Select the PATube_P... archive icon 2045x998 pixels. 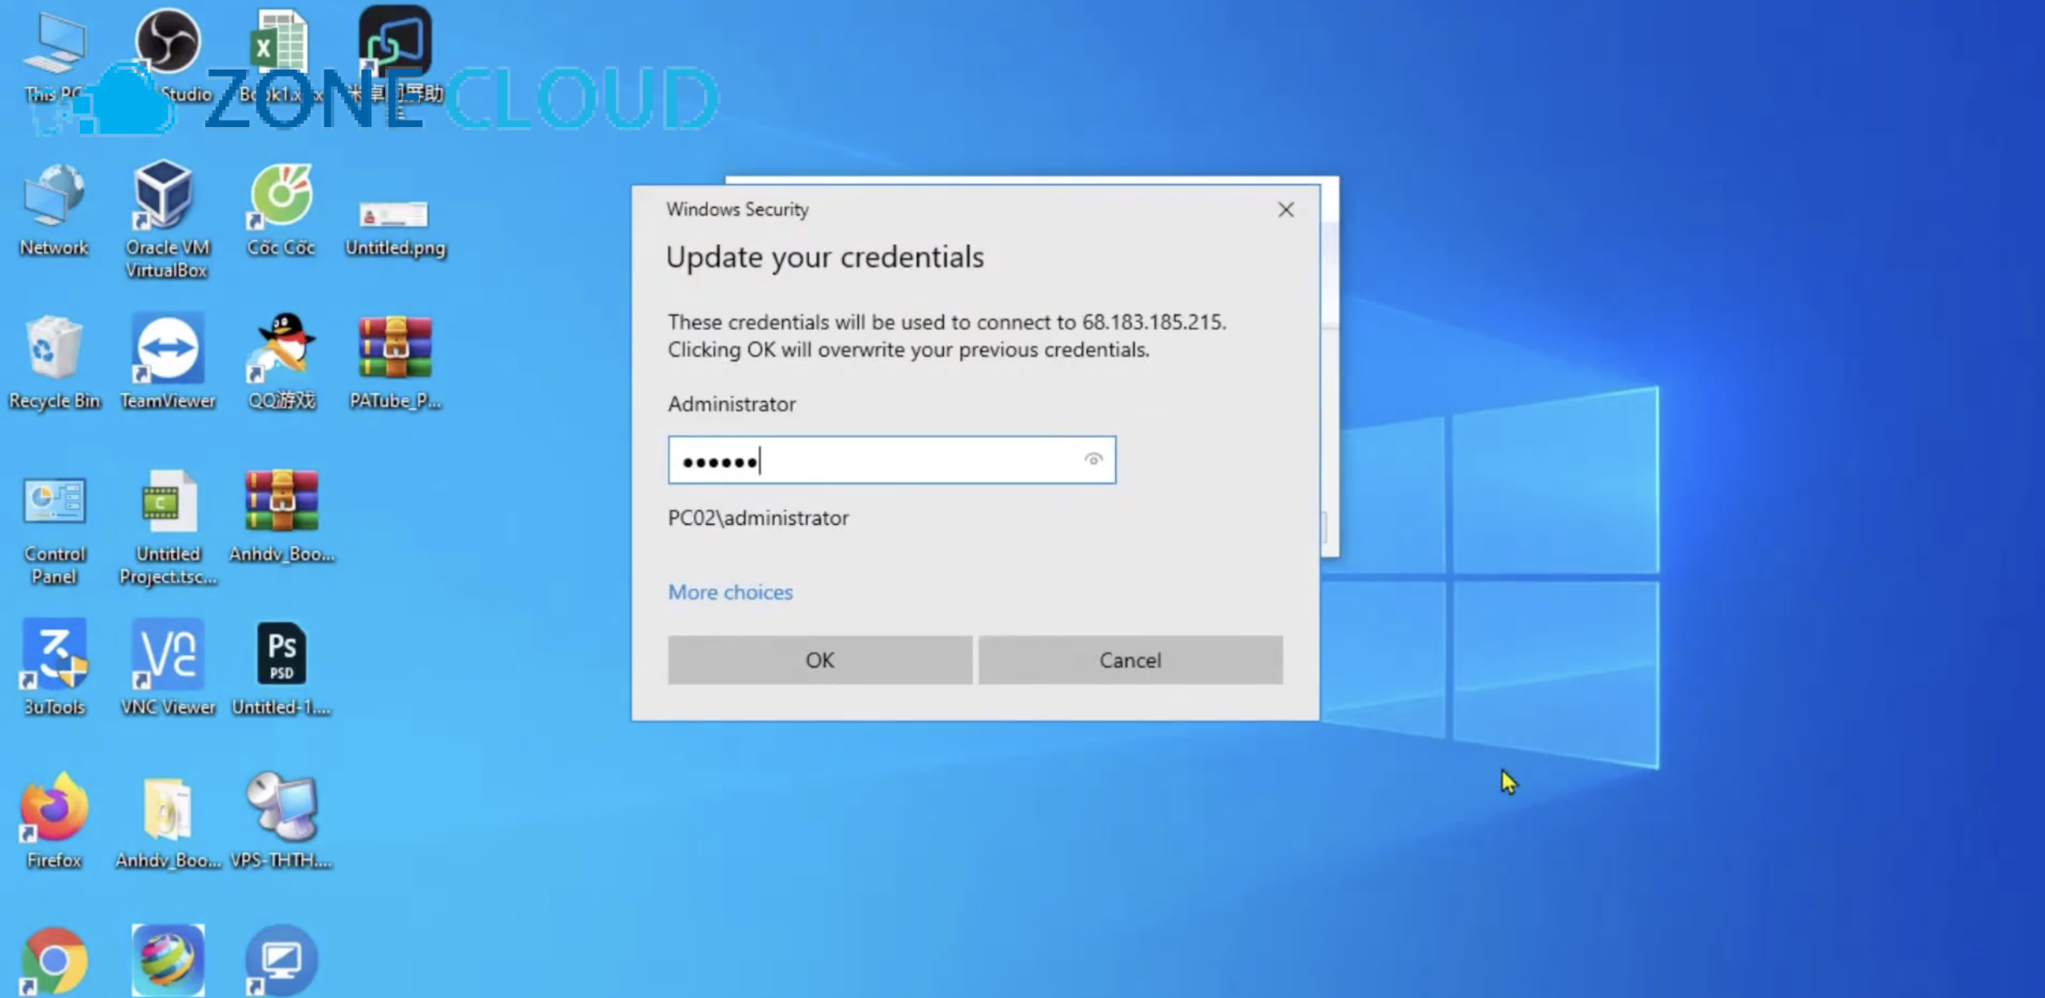click(x=395, y=363)
